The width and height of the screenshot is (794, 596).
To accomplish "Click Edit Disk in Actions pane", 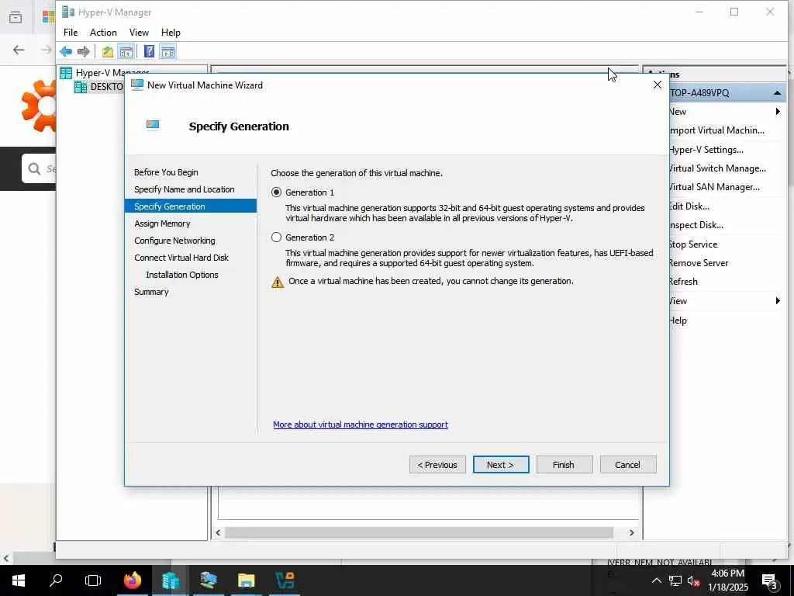I will point(689,206).
